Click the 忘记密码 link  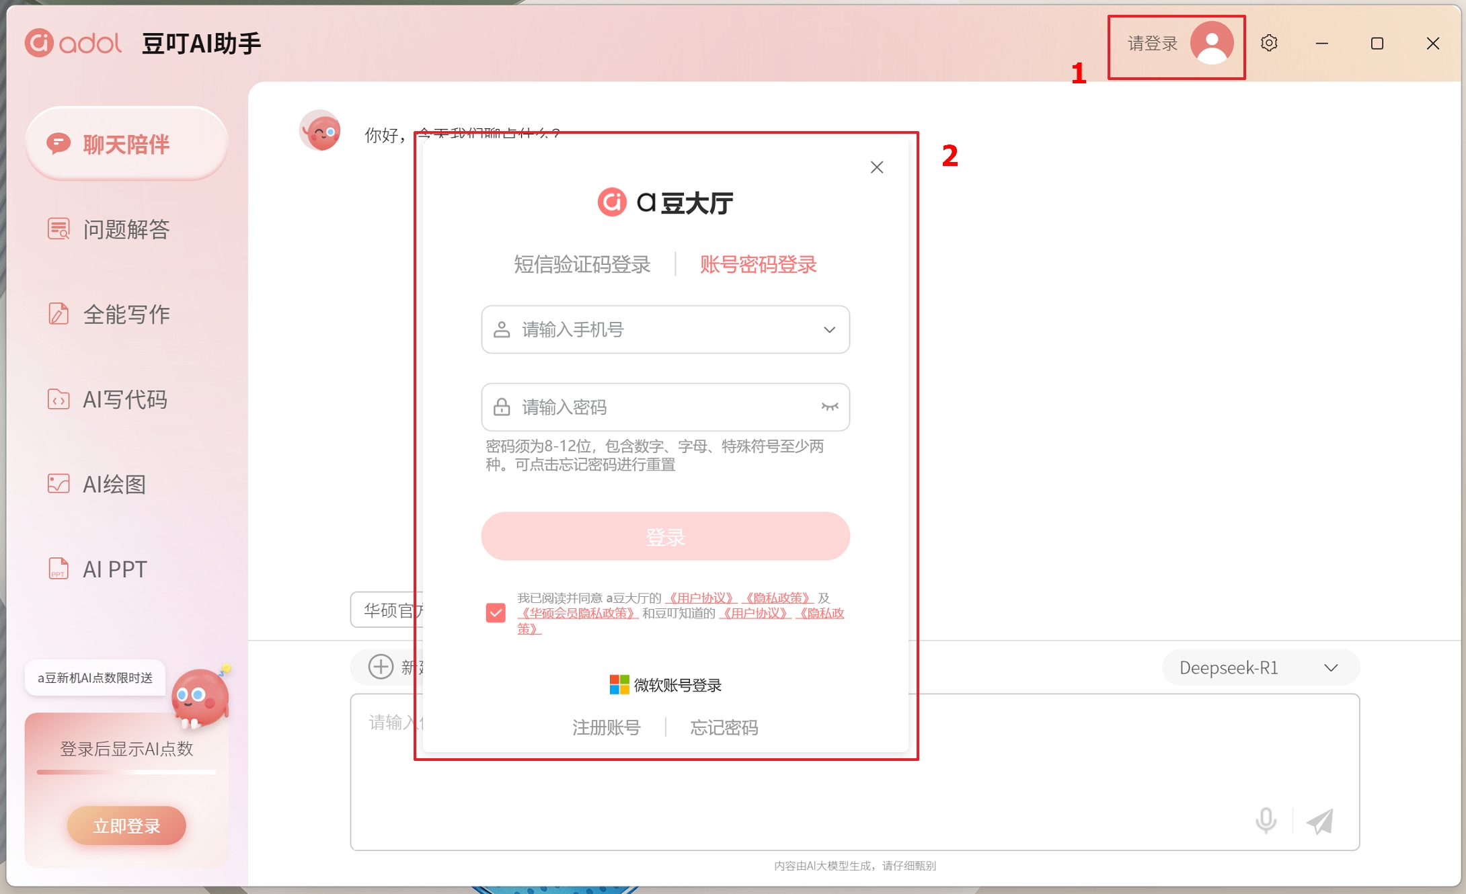(x=724, y=727)
